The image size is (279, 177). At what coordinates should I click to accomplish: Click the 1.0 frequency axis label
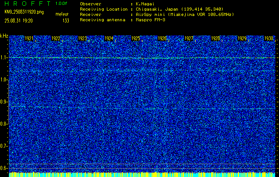coord(4,80)
